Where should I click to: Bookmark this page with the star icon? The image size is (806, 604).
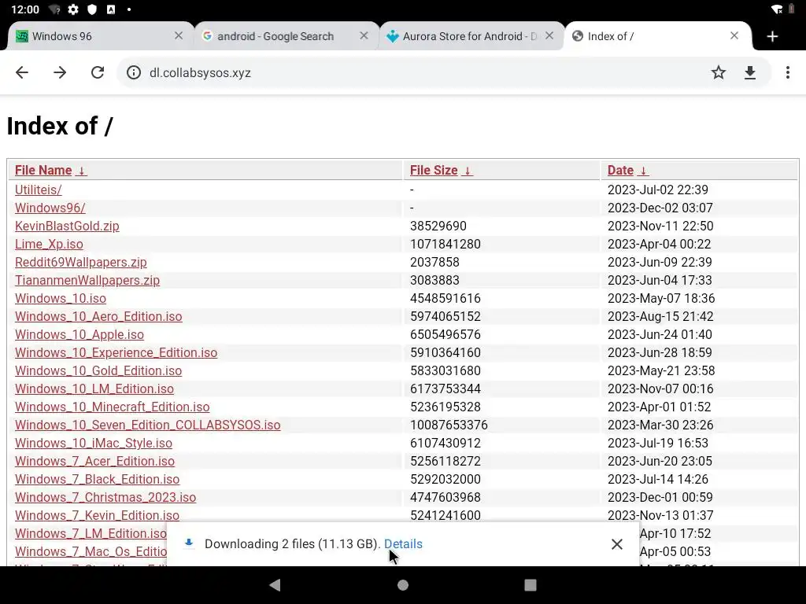[x=718, y=72]
